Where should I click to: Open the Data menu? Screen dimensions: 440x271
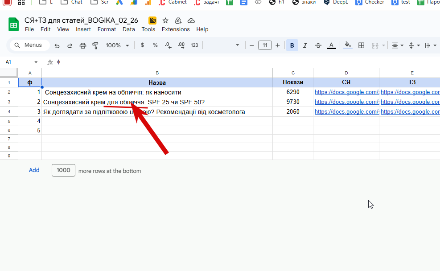point(129,29)
